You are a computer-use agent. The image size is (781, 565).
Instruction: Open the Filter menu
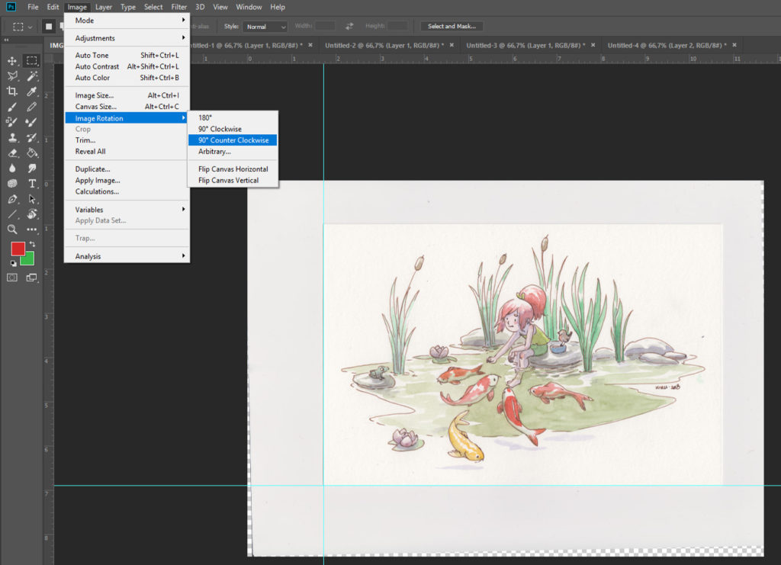[178, 7]
